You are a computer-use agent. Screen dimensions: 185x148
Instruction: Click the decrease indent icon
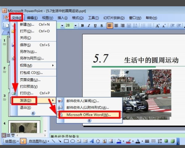(x=172, y=26)
